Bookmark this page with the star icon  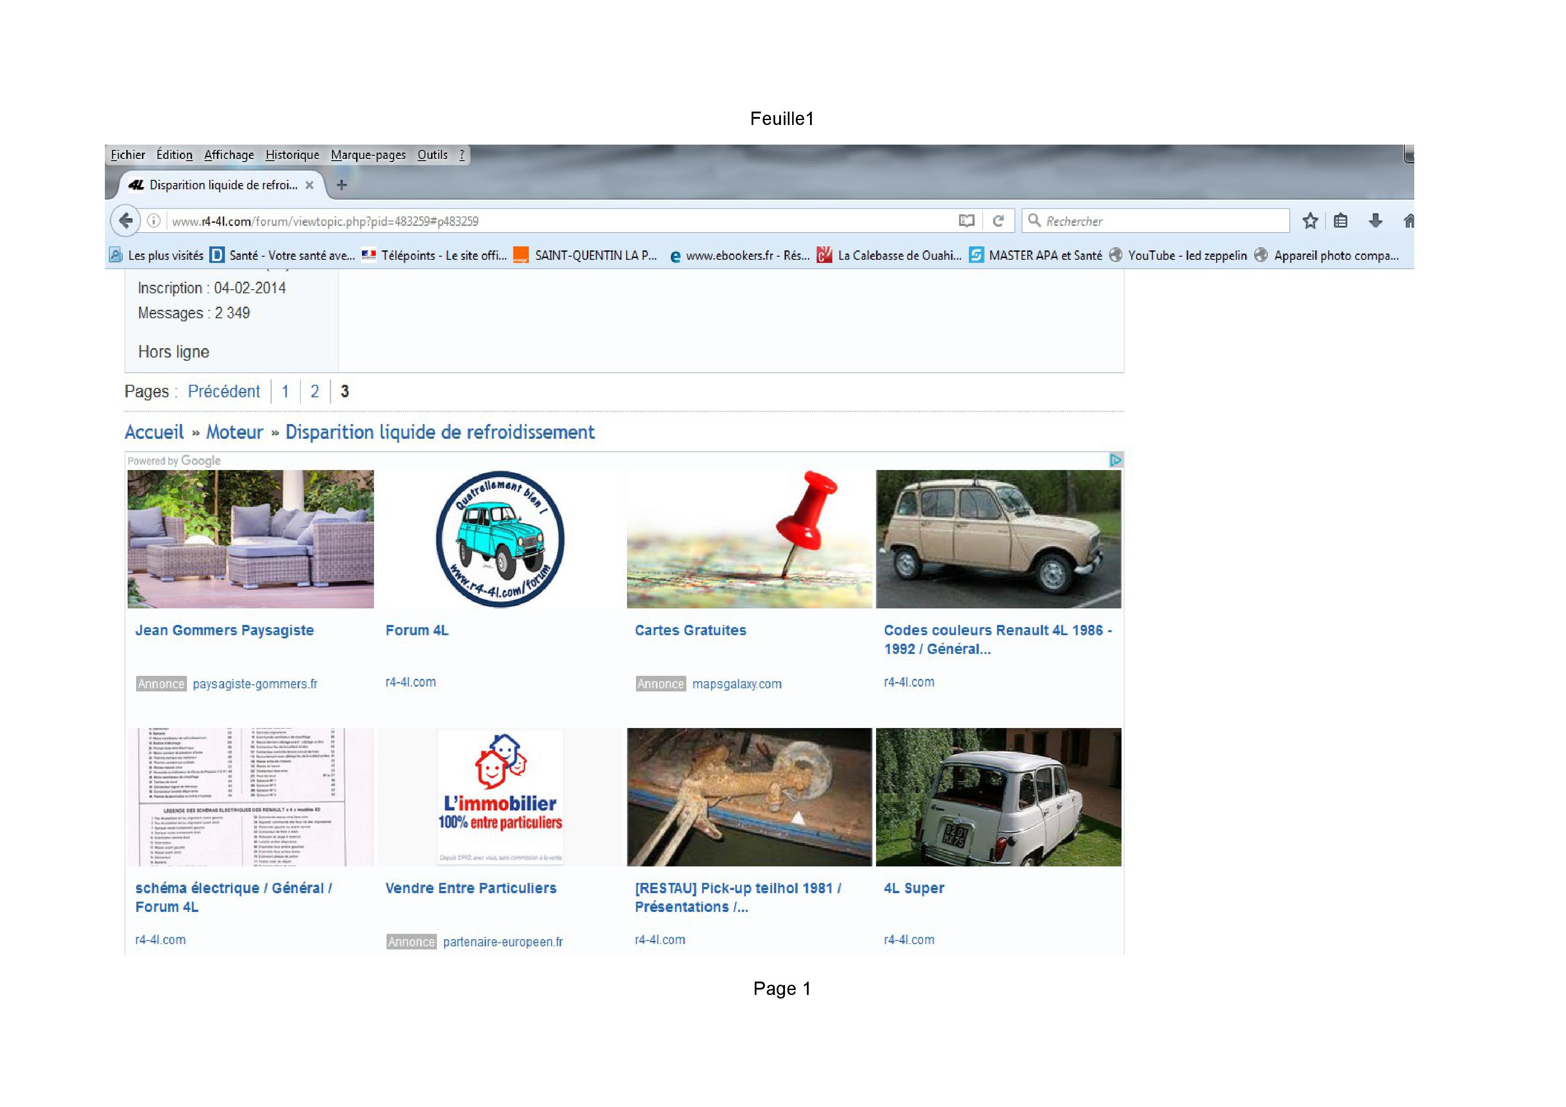[x=1310, y=221]
